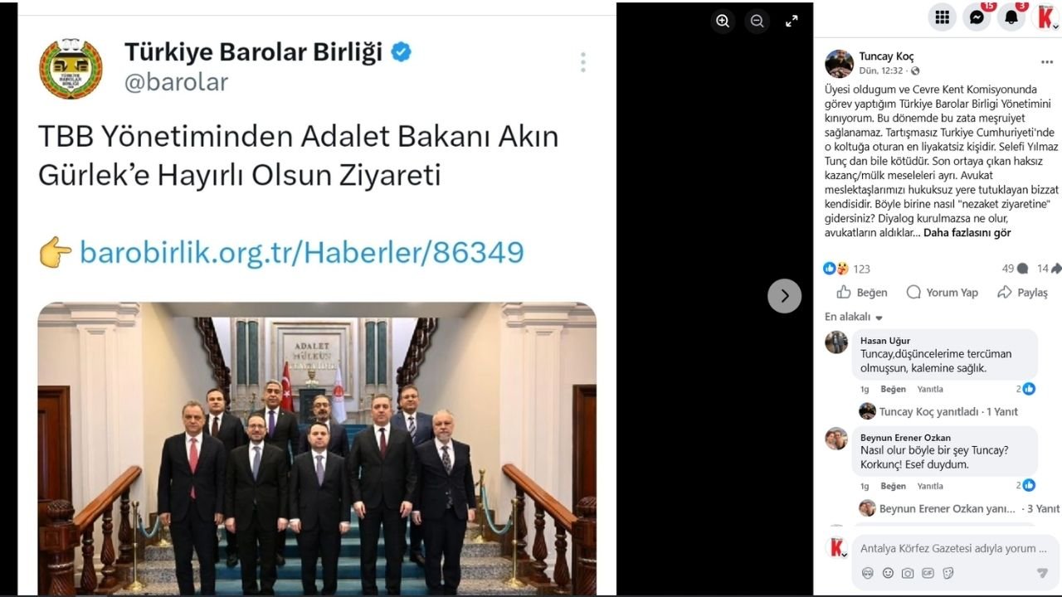Insert emoji in comment box

[888, 573]
